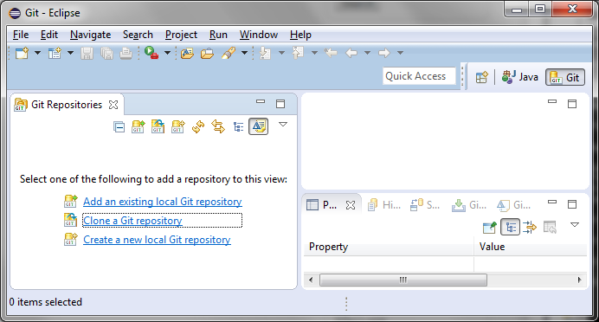This screenshot has width=599, height=322.
Task: Minimize the Git Repositories view
Action: (x=261, y=101)
